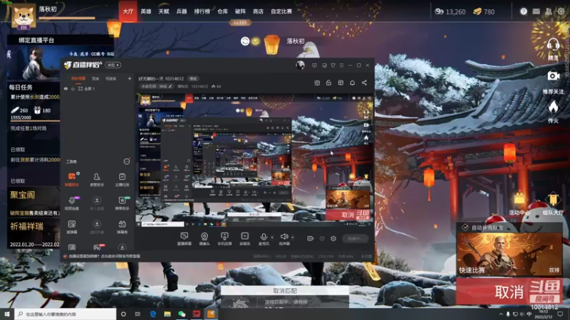
Task: Expand the Lv.169 level tab
Action: pyautogui.click(x=240, y=23)
